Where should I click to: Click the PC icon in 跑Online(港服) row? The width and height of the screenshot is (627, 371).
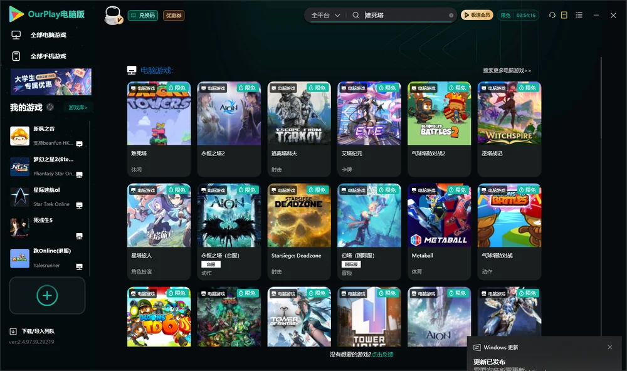79,267
